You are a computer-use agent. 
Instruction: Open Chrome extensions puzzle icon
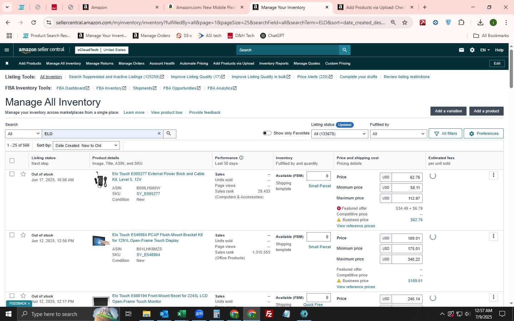tap(461, 22)
